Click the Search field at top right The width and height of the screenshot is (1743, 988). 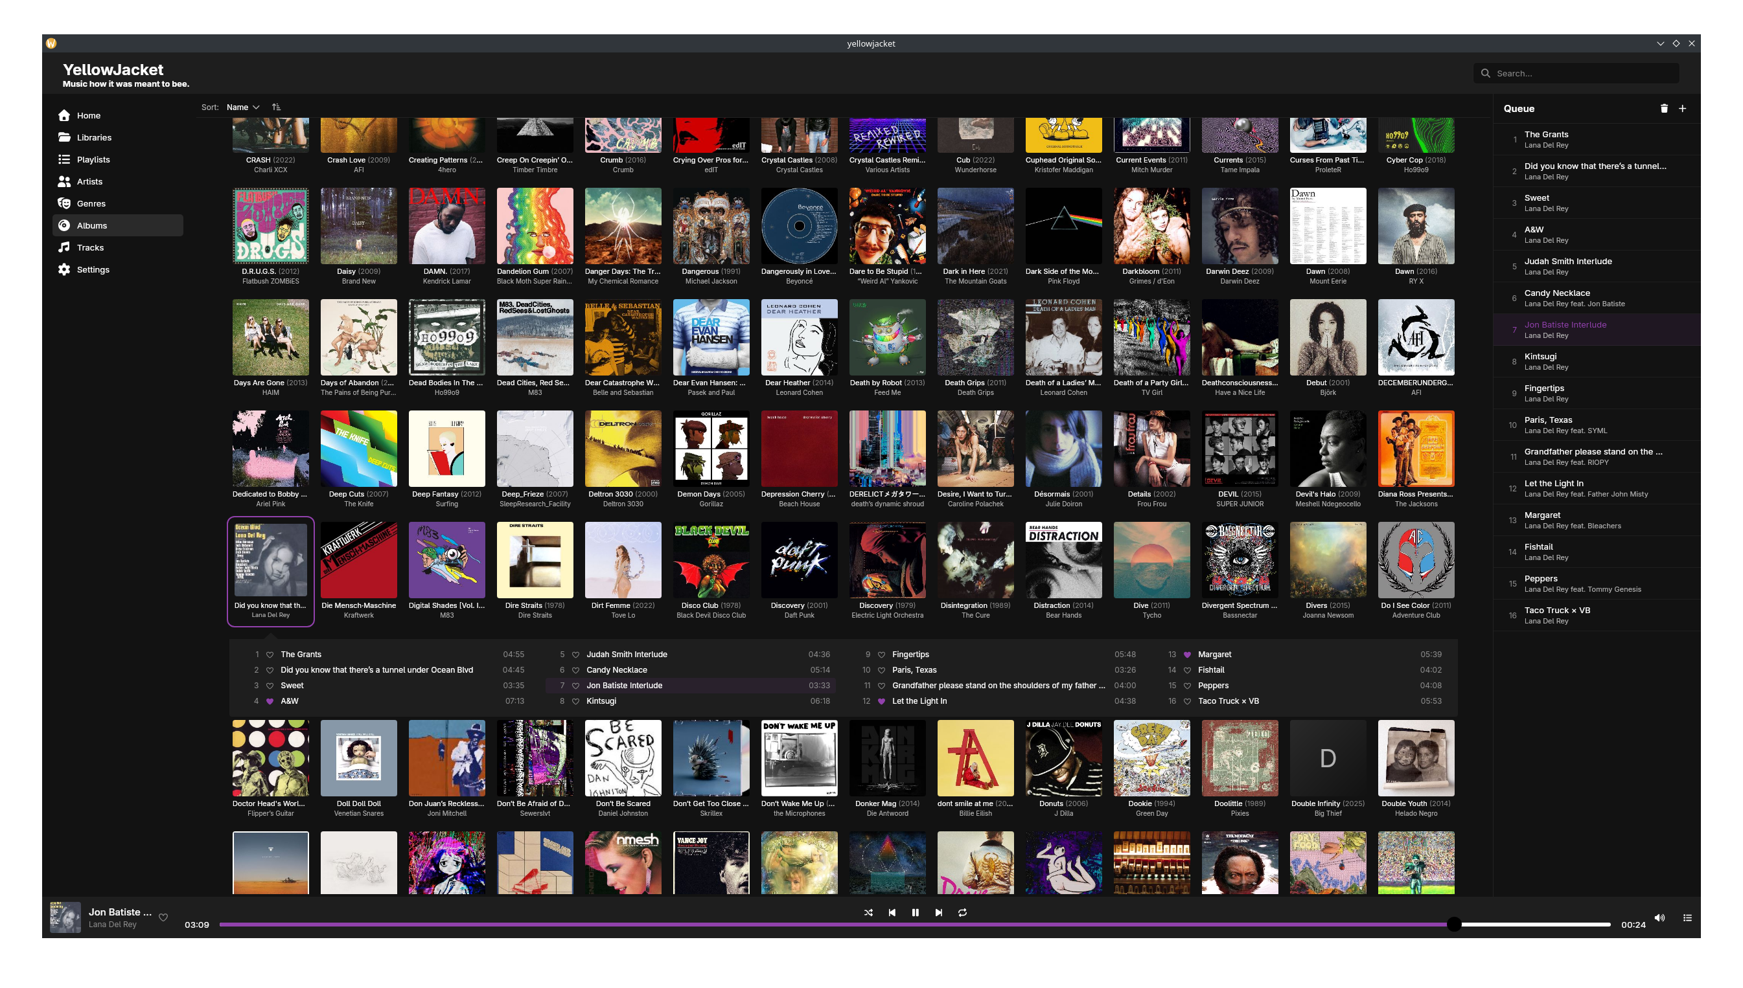pyautogui.click(x=1575, y=73)
